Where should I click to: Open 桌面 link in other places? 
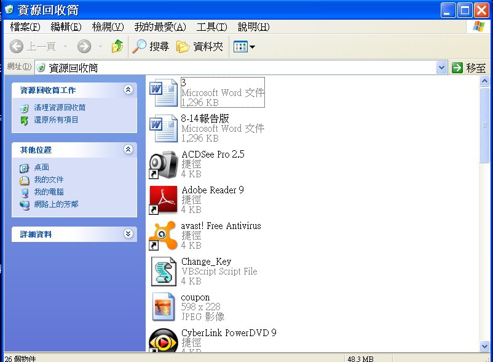coord(42,167)
